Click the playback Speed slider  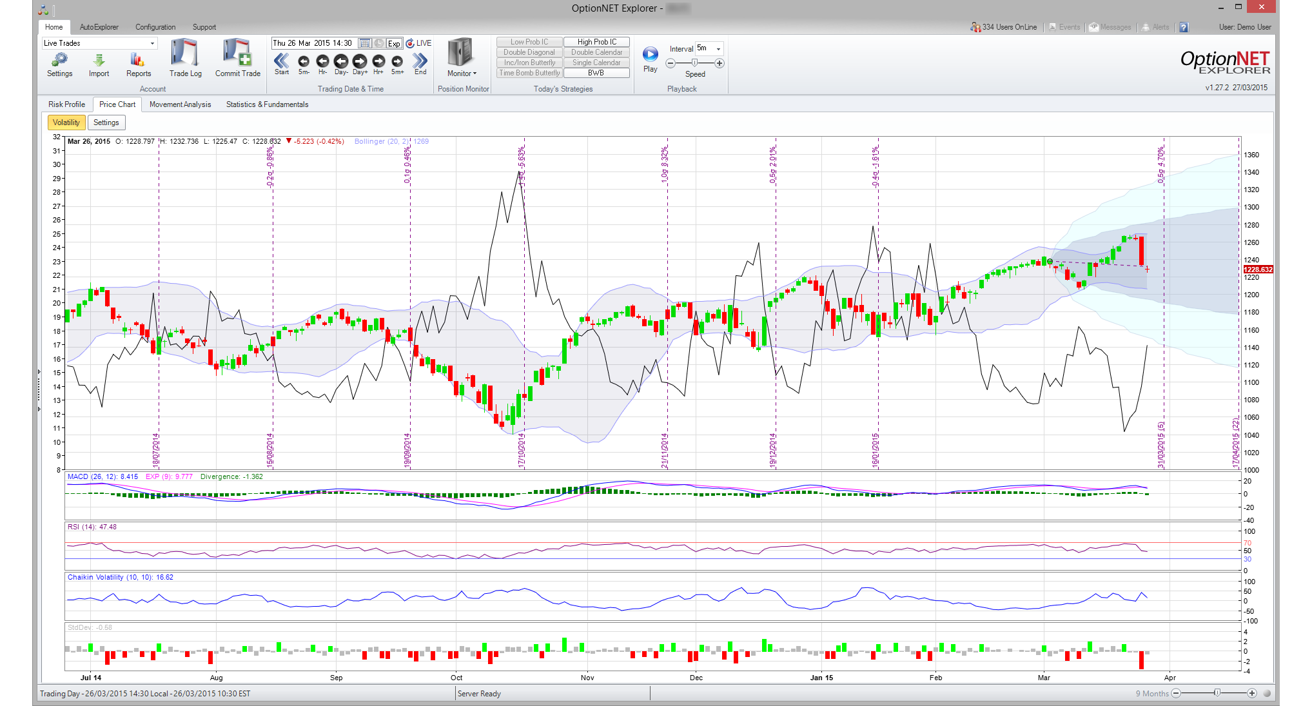tap(694, 63)
